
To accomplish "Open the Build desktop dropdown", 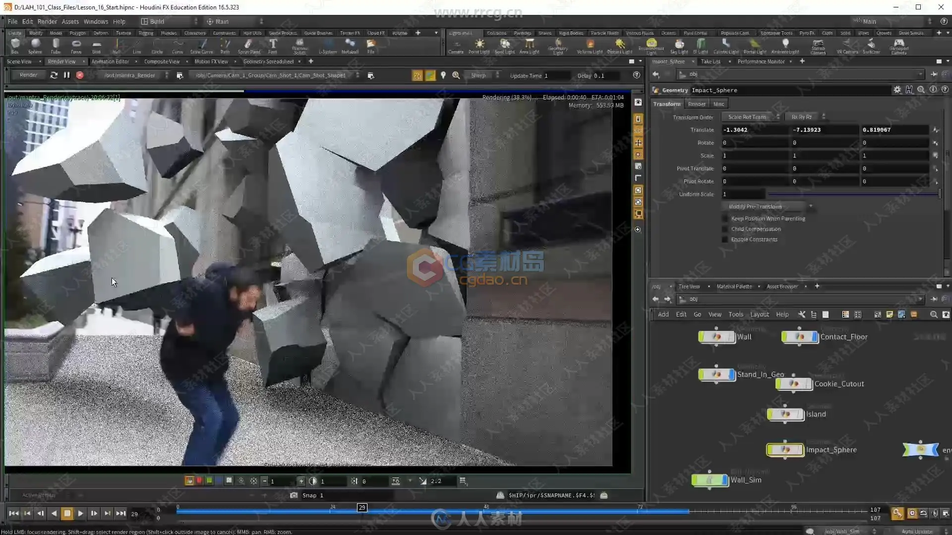I will pos(169,21).
